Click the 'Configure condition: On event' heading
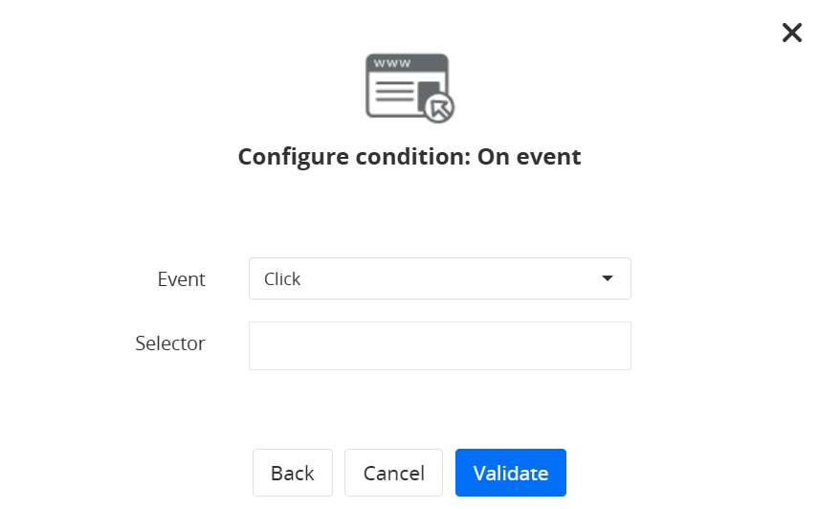The height and width of the screenshot is (509, 819). point(409,156)
